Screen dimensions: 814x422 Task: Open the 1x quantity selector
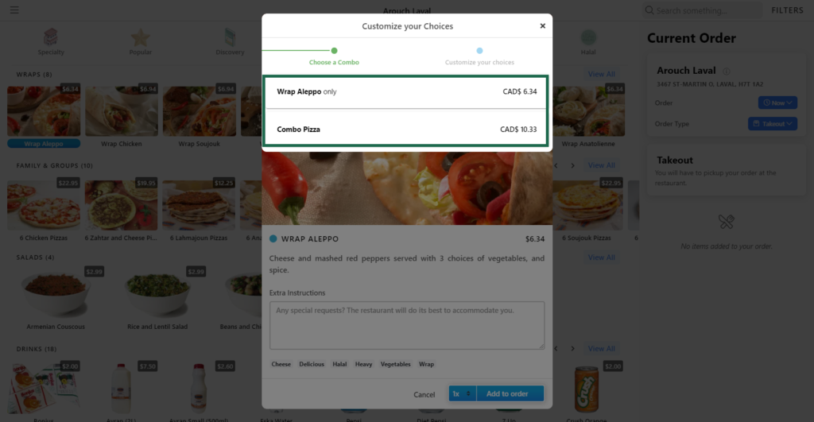[462, 393]
